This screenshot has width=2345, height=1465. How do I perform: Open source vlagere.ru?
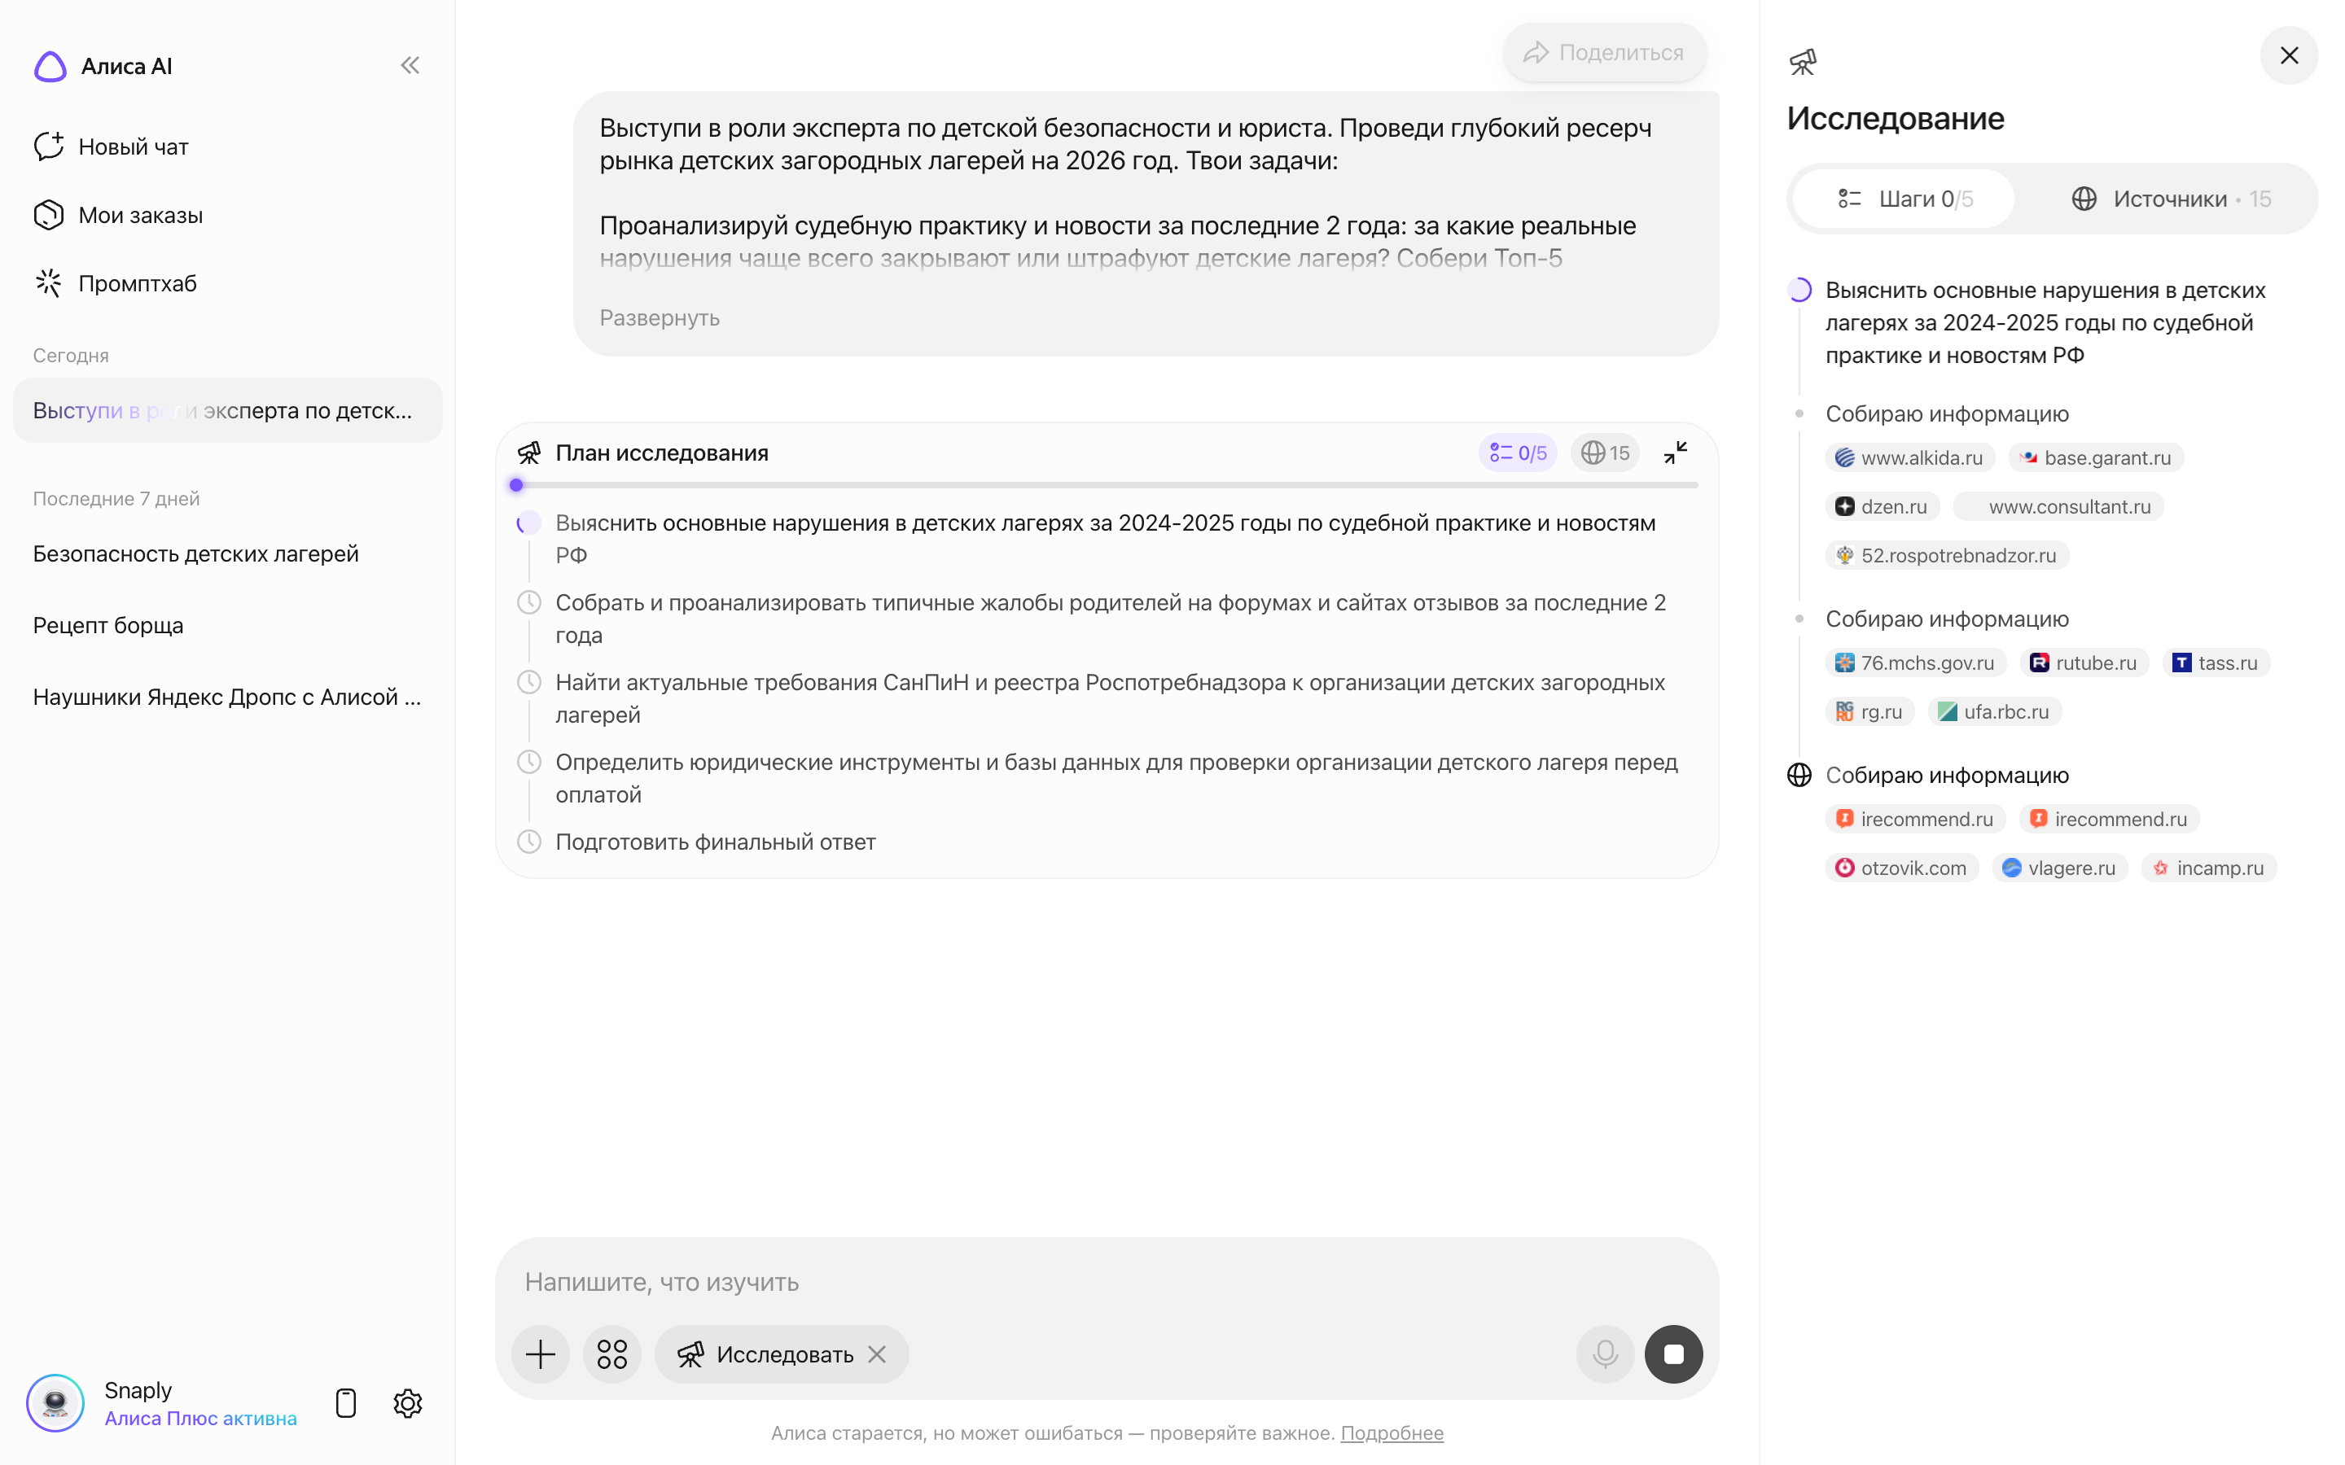tap(2060, 867)
